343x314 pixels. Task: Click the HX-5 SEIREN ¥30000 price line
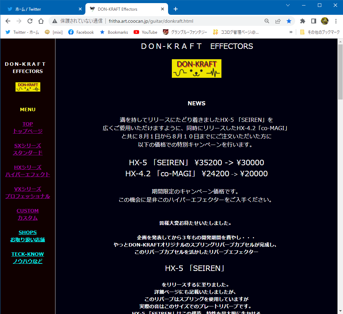(x=196, y=163)
